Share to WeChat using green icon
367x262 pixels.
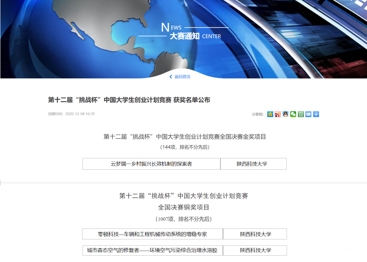[293, 114]
